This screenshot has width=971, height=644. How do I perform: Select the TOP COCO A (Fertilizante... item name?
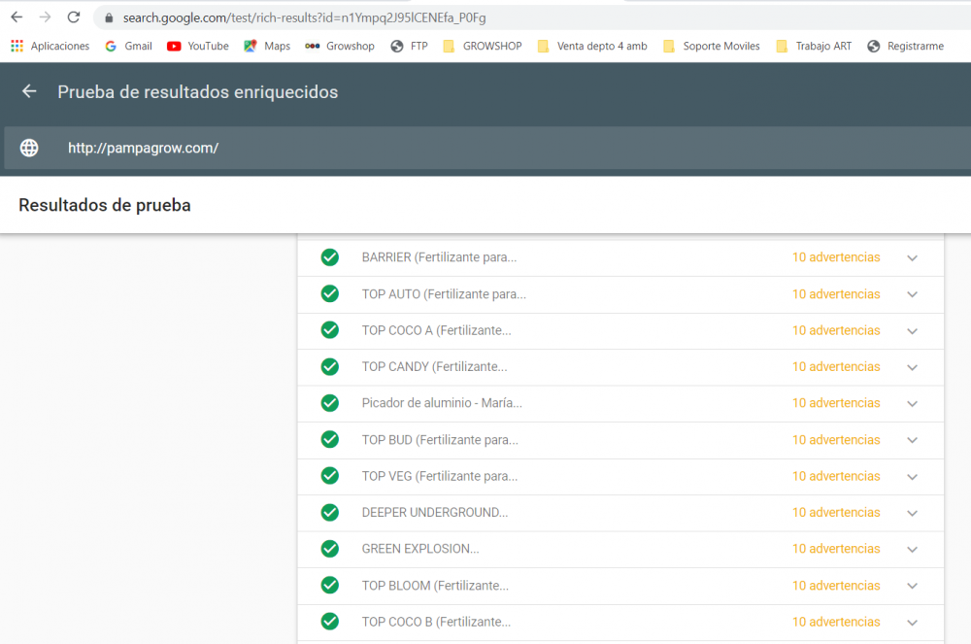coord(437,330)
